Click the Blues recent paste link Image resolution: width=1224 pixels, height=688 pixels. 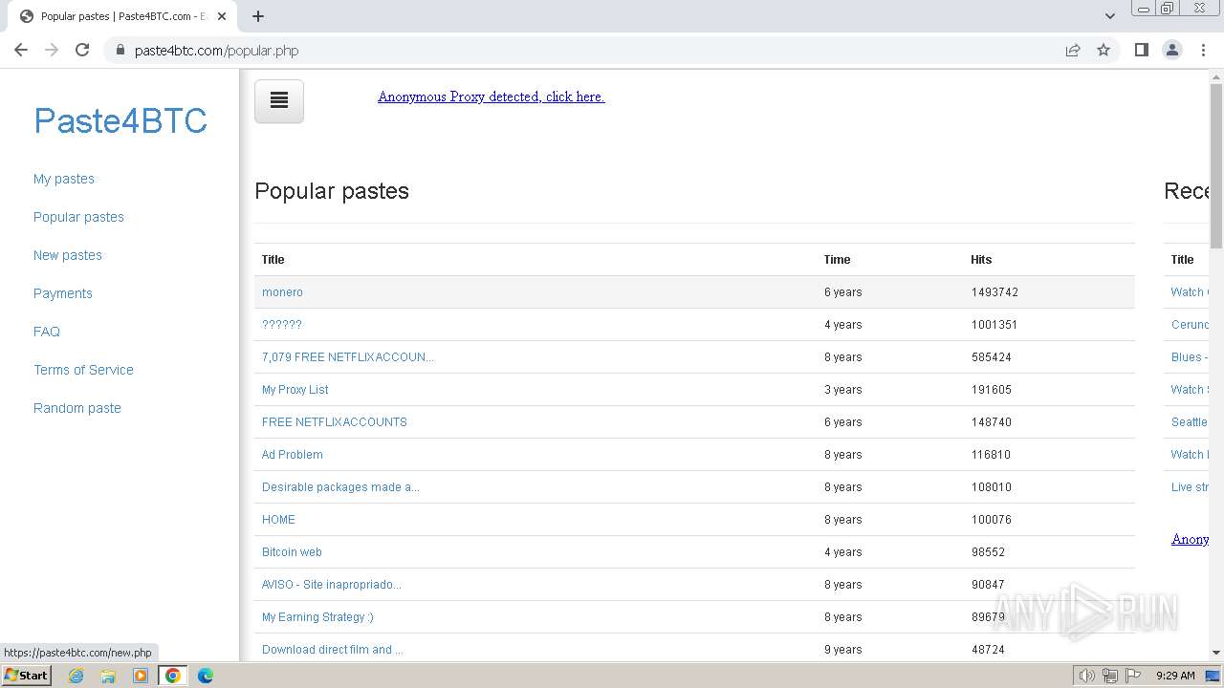click(1190, 357)
